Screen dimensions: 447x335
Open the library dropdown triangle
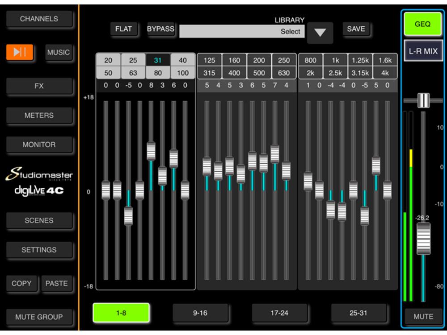point(320,33)
